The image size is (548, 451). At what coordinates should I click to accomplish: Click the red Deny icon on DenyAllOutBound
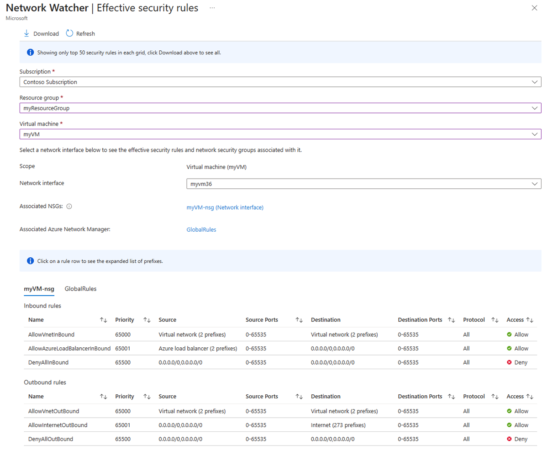pos(510,439)
